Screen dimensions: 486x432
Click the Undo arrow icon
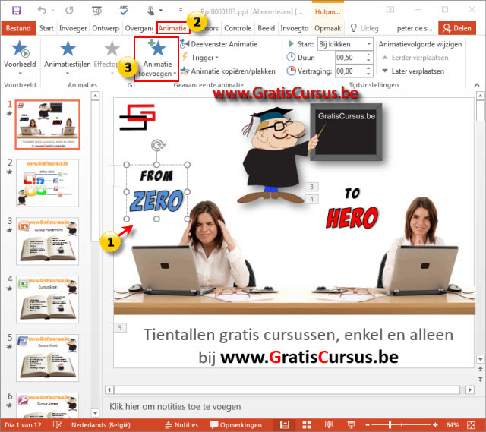click(42, 11)
